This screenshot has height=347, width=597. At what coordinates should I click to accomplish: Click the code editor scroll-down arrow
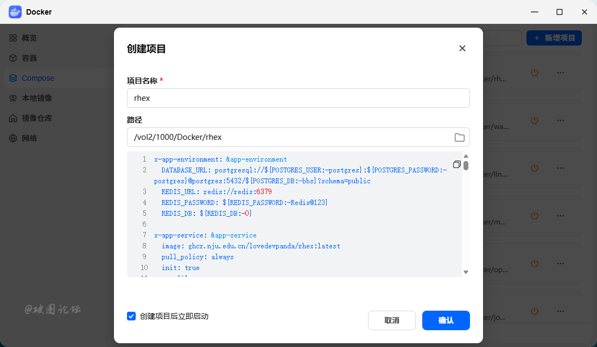tap(466, 272)
